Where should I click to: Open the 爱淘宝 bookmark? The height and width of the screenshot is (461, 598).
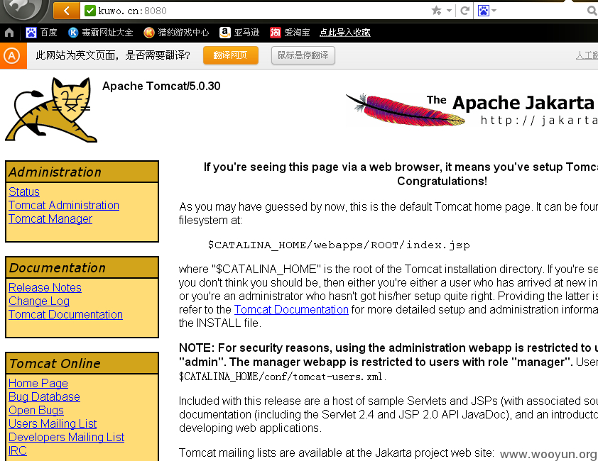pyautogui.click(x=290, y=33)
